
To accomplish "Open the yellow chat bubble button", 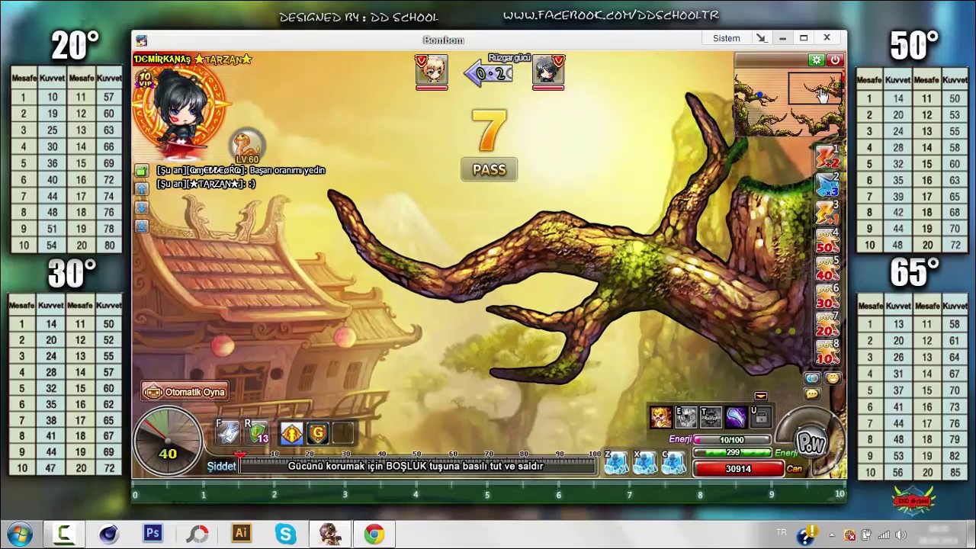I will click(812, 393).
